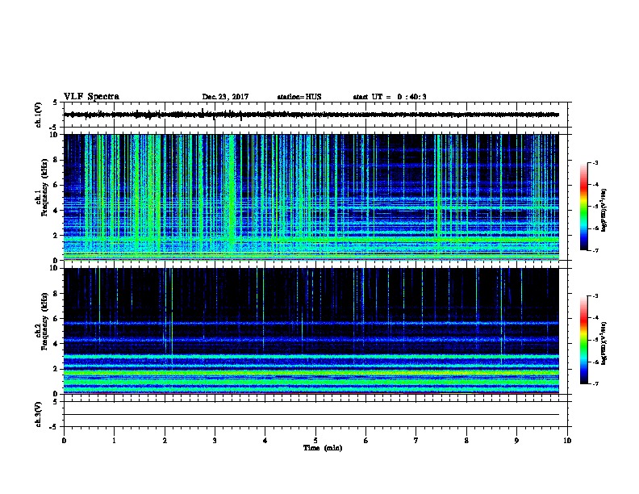This screenshot has width=639, height=494.
Task: Click the time axis tick label "10"
Action: [567, 441]
